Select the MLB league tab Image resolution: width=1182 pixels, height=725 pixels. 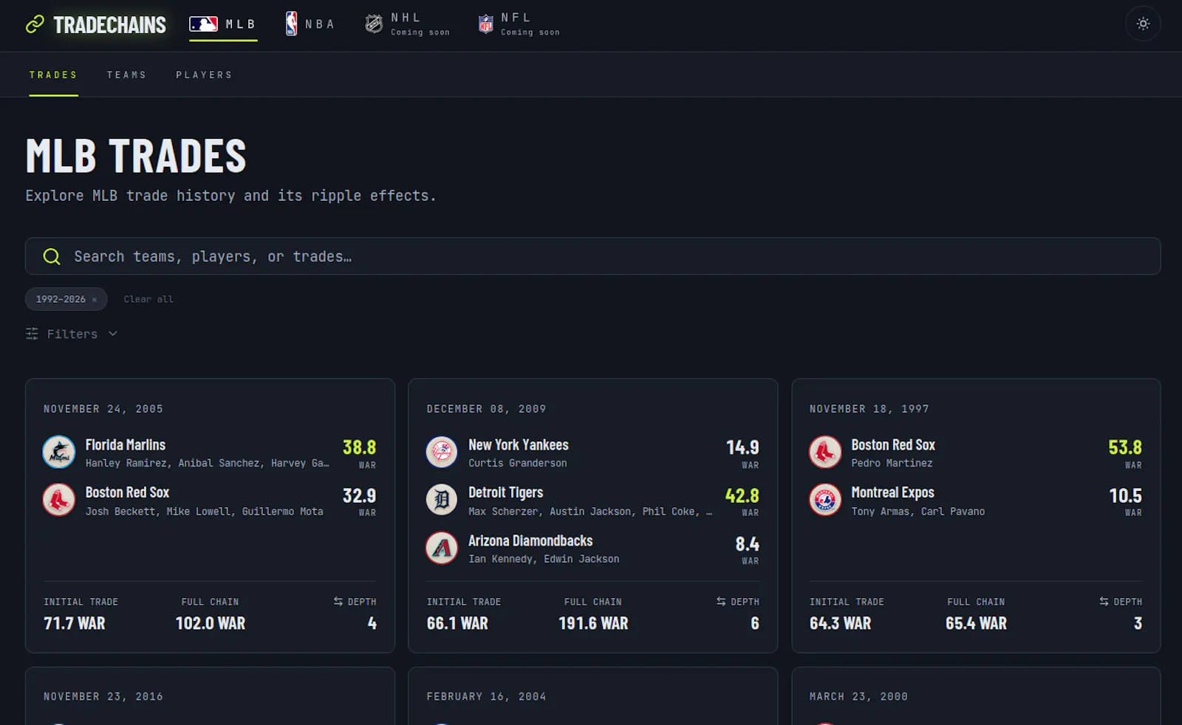pos(223,24)
